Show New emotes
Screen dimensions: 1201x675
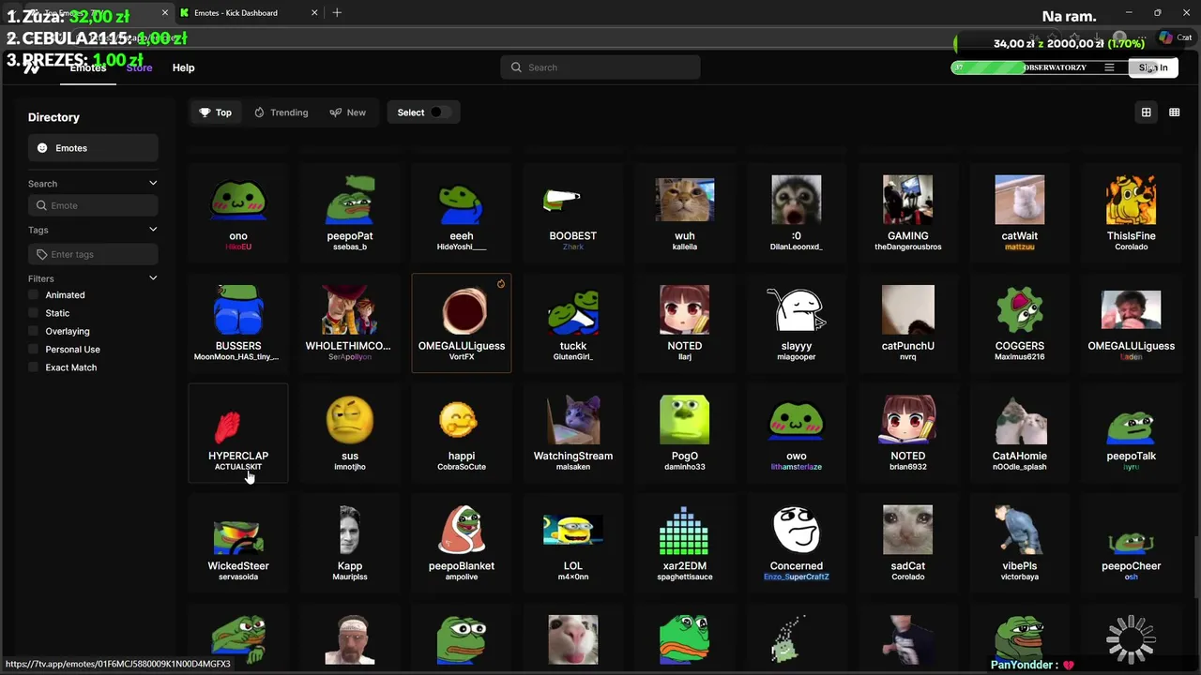(348, 112)
